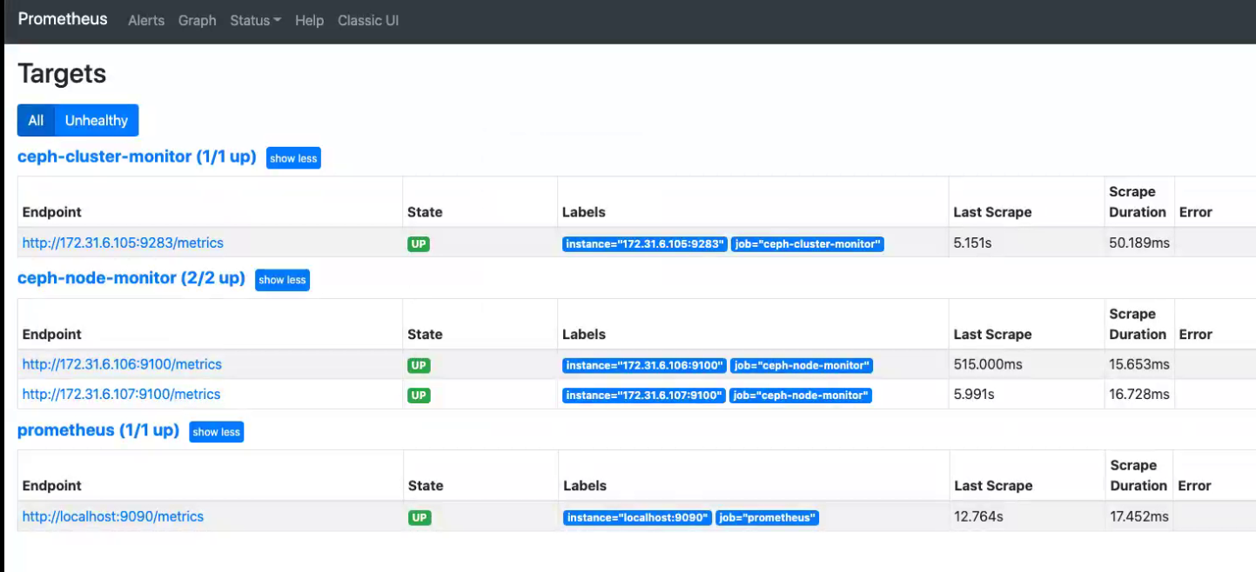The image size is (1256, 572).
Task: Collapse ceph-cluster-monitor with show less
Action: (x=293, y=158)
